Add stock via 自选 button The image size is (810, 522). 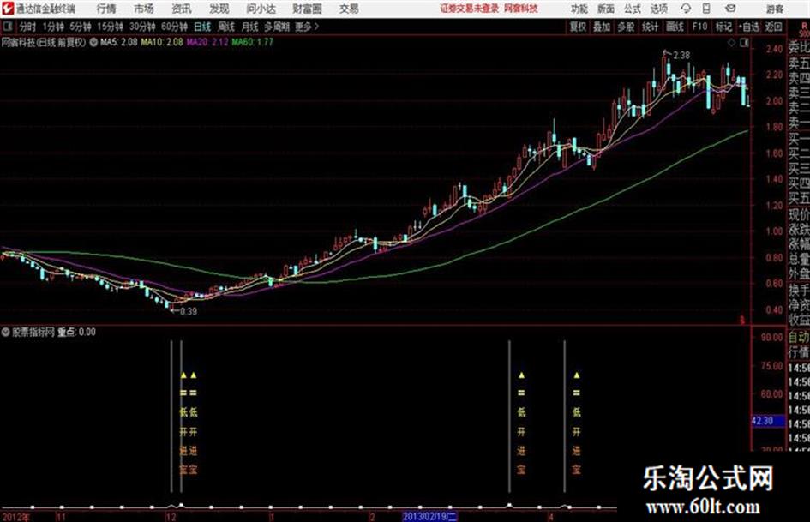click(749, 27)
